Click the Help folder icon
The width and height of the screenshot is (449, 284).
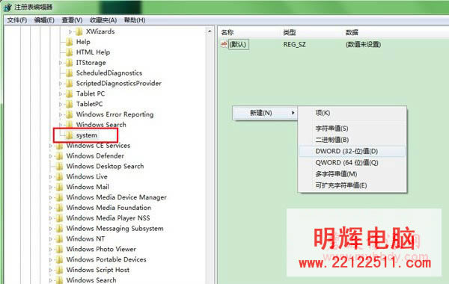69,42
